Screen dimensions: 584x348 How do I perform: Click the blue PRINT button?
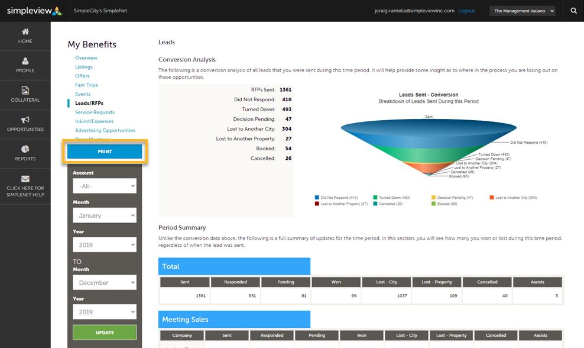pyautogui.click(x=105, y=152)
